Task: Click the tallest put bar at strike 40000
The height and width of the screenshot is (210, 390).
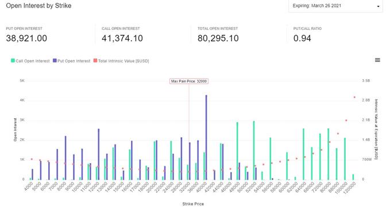Action: (x=206, y=138)
